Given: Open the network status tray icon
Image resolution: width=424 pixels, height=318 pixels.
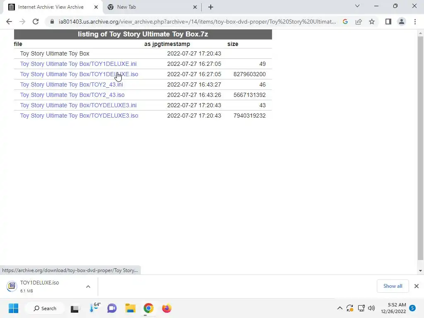Looking at the screenshot, I should click(x=361, y=308).
